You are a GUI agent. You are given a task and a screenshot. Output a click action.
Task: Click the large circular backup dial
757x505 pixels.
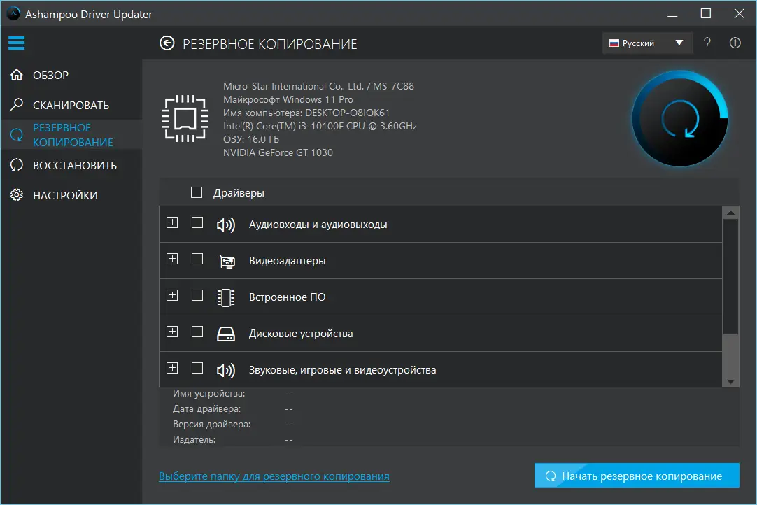[680, 119]
